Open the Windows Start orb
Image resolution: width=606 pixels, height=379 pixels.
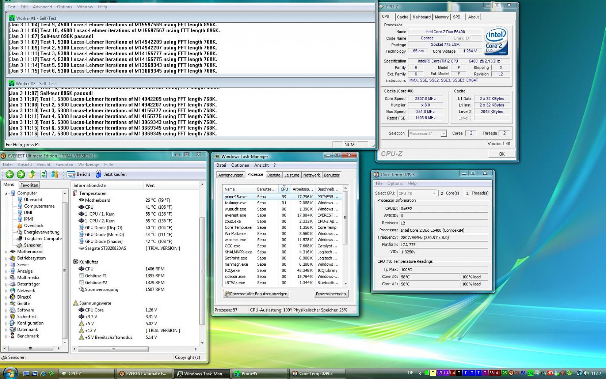[10, 373]
